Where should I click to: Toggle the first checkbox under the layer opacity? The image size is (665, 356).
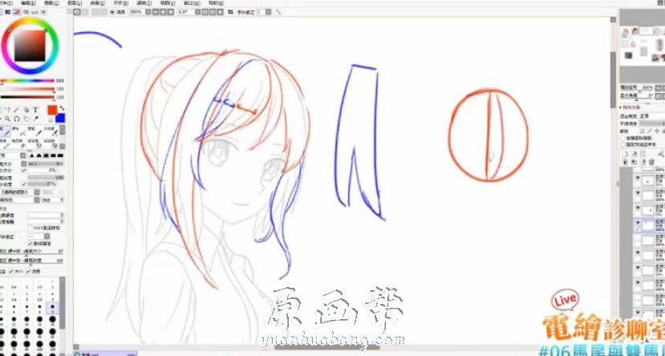(623, 137)
